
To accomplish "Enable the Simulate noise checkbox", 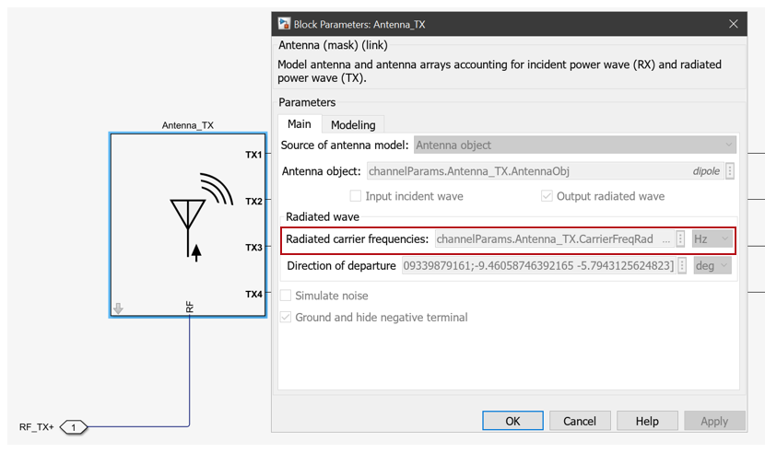I will [x=286, y=296].
